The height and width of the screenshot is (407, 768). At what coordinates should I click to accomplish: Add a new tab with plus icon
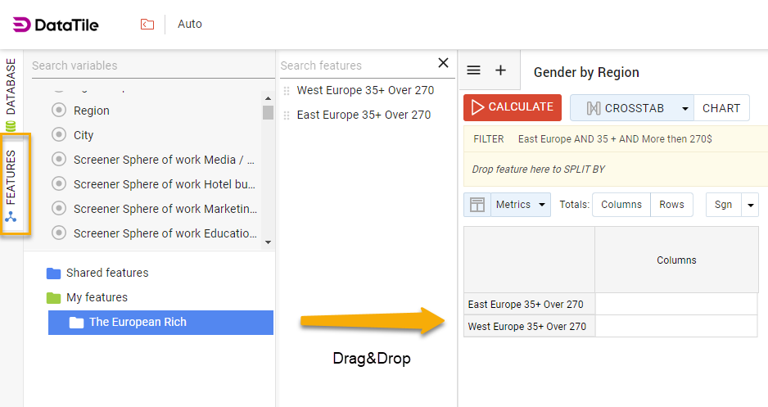tap(500, 70)
